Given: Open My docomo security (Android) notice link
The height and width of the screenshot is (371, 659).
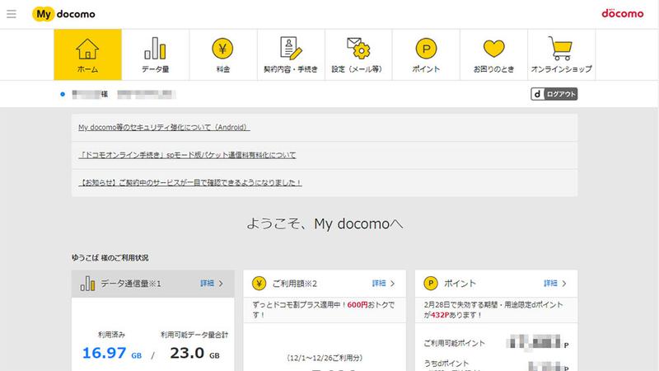Looking at the screenshot, I should 164,128.
